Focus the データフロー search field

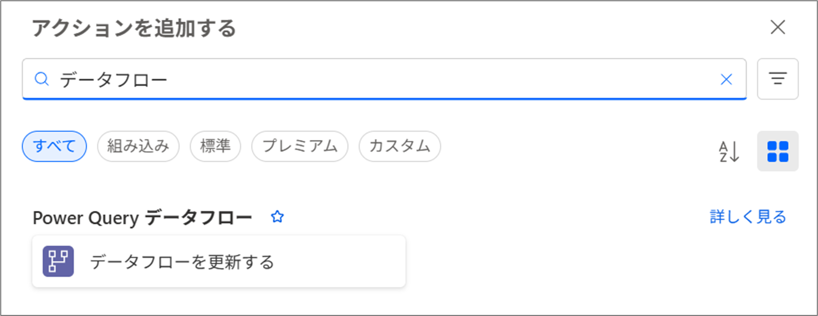[x=384, y=79]
